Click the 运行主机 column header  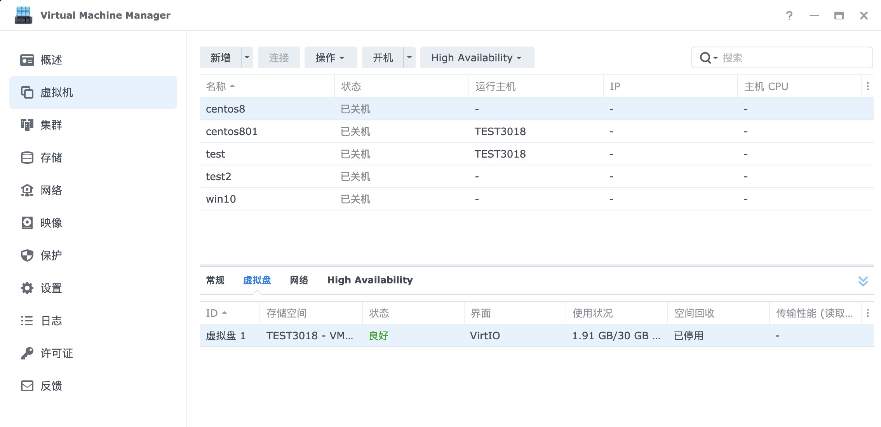[536, 86]
